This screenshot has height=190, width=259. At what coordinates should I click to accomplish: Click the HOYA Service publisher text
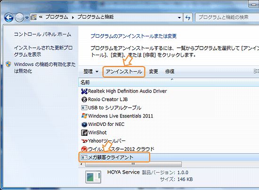(123, 172)
